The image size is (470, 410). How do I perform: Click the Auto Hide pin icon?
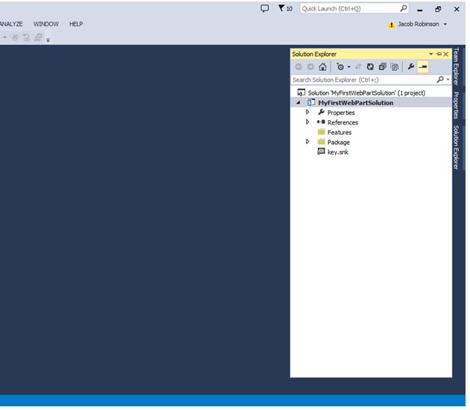tap(439, 54)
